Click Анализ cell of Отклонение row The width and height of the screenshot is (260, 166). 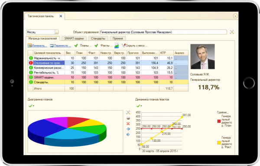(181, 63)
